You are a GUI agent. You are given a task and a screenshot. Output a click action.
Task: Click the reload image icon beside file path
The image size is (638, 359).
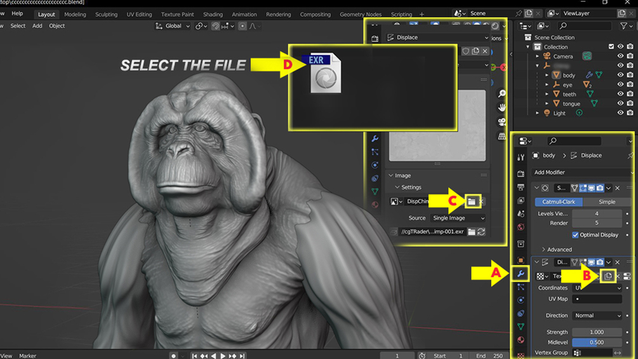click(481, 231)
